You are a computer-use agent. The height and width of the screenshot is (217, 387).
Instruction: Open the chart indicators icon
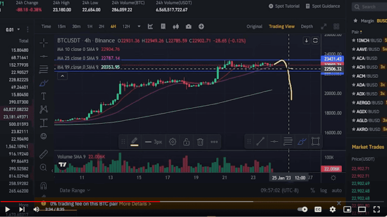point(150,26)
